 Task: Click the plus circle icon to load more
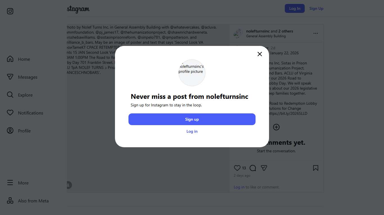276,127
